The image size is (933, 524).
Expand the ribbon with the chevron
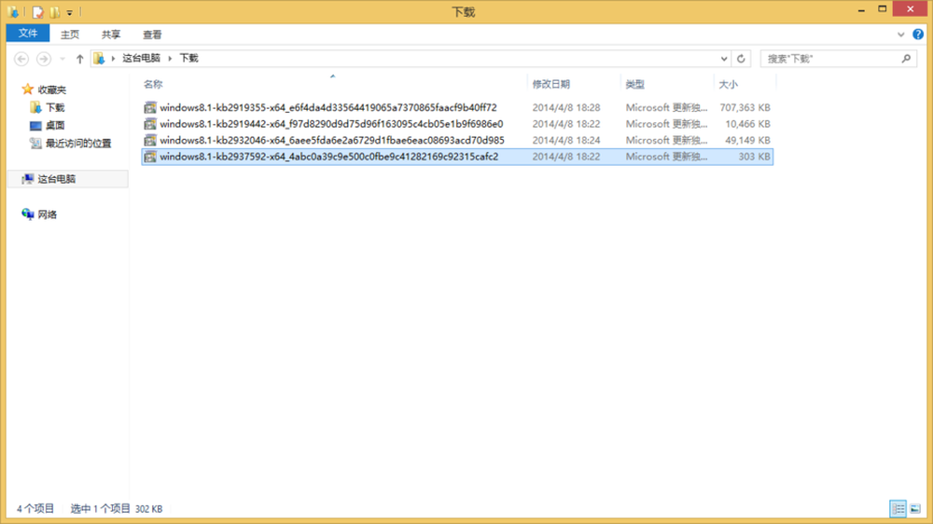pos(901,34)
